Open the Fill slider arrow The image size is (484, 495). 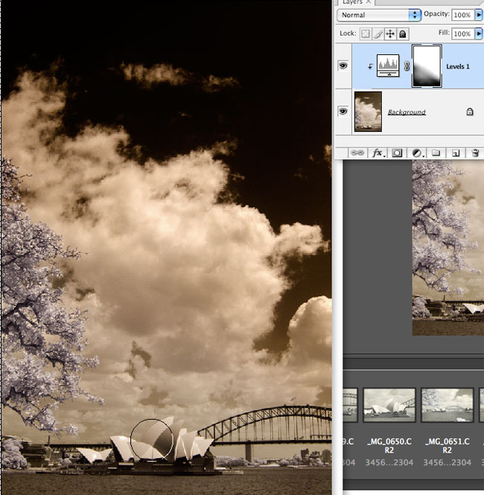pos(479,33)
